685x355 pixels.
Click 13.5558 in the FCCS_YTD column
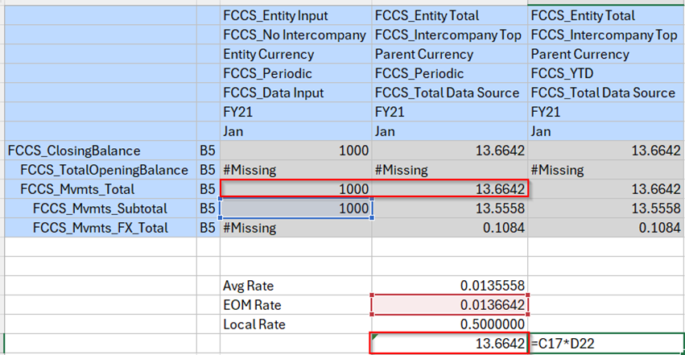606,208
